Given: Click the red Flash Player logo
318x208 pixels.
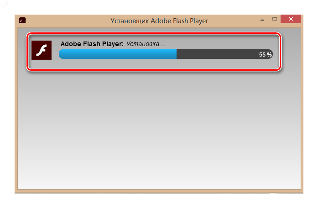Looking at the screenshot, I should [42, 50].
